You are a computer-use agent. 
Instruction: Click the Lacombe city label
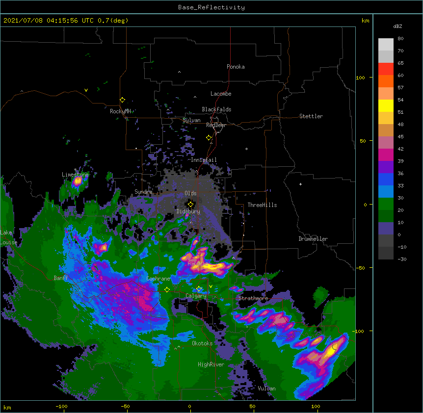pos(221,94)
